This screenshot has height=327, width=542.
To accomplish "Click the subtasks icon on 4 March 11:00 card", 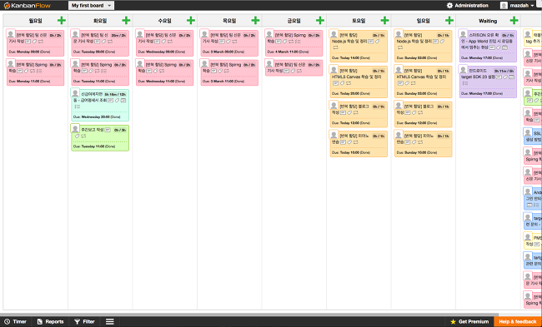I will click(x=298, y=42).
